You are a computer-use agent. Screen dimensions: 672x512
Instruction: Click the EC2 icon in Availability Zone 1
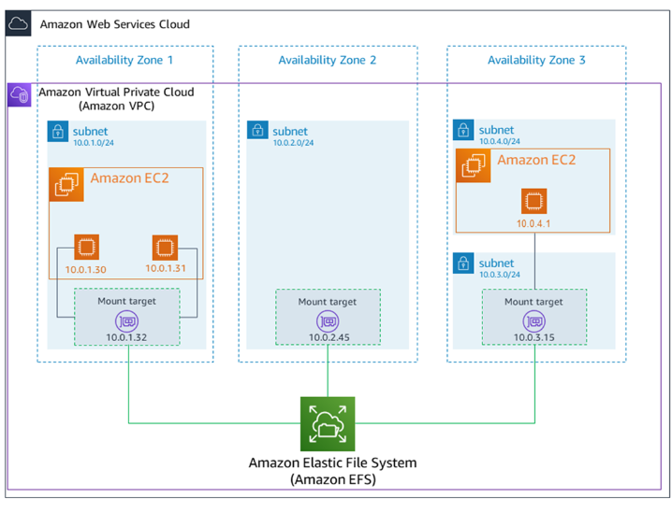click(66, 184)
